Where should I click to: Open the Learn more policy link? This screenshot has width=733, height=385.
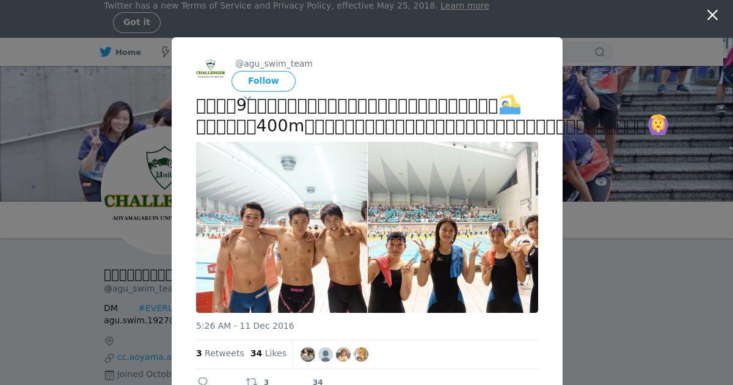[x=464, y=5]
